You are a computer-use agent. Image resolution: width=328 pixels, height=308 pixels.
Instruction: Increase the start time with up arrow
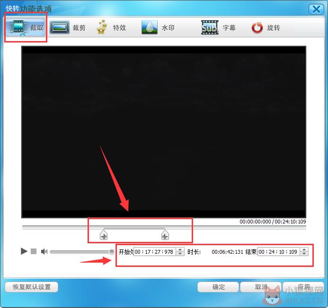[x=180, y=249]
